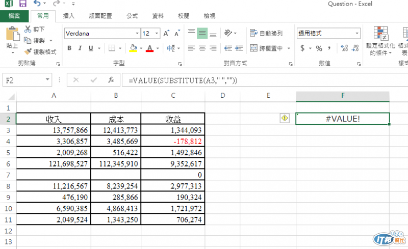Toggle Bold formatting
The height and width of the screenshot is (249, 408).
point(69,48)
